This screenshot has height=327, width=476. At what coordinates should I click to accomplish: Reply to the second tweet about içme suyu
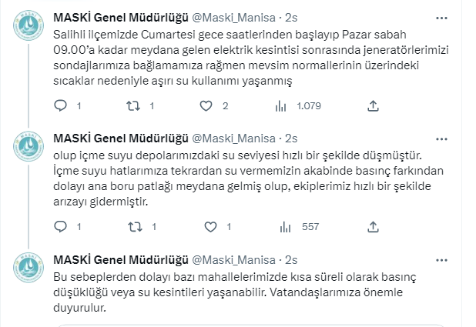pos(60,227)
